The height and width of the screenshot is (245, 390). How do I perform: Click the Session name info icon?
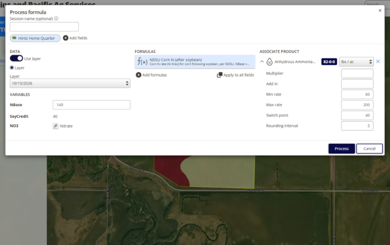56,18
